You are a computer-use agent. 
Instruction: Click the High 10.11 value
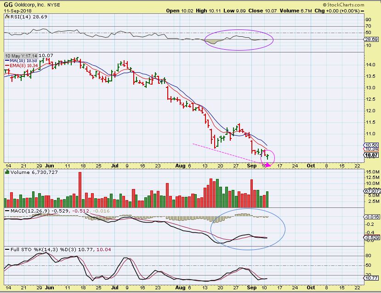pos(209,11)
